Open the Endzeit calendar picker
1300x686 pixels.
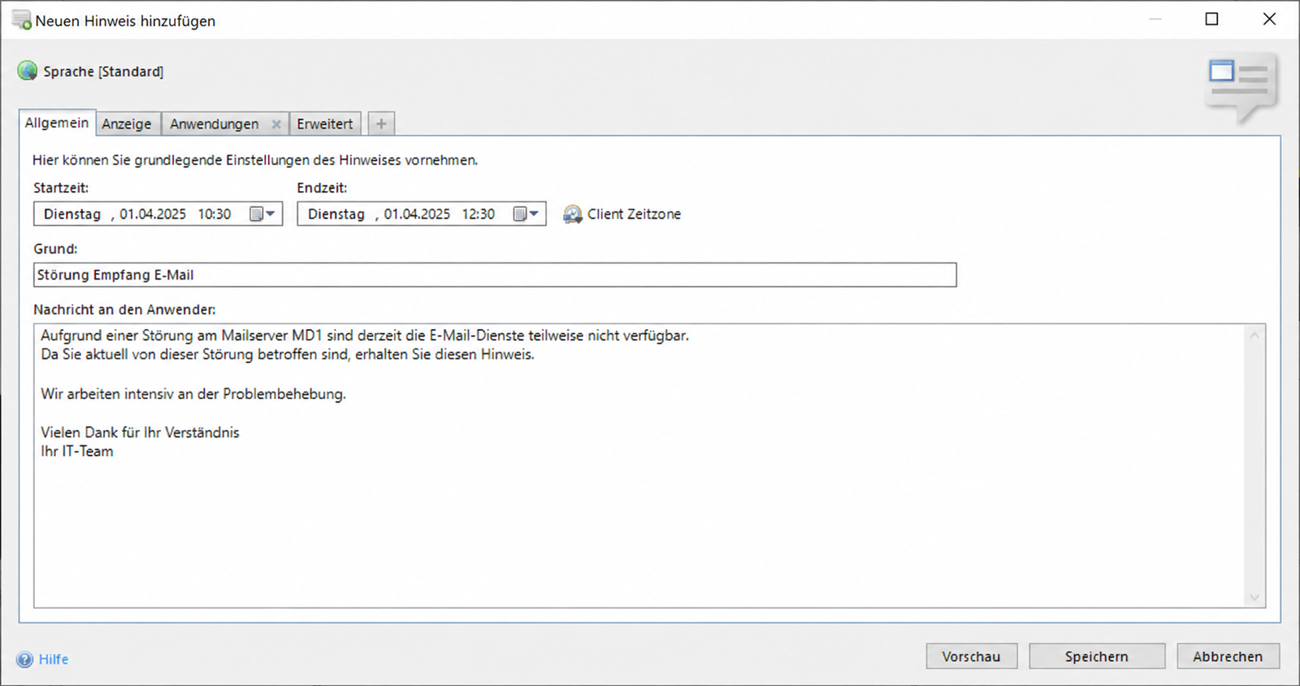click(x=526, y=214)
